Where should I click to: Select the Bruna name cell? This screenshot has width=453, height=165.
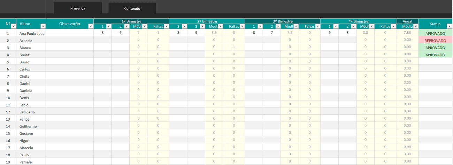click(x=31, y=55)
